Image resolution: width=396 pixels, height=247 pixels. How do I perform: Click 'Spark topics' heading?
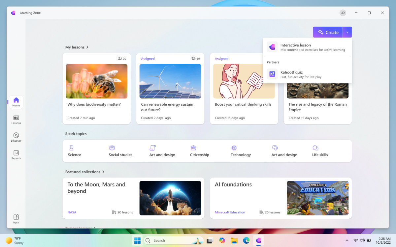click(x=76, y=134)
